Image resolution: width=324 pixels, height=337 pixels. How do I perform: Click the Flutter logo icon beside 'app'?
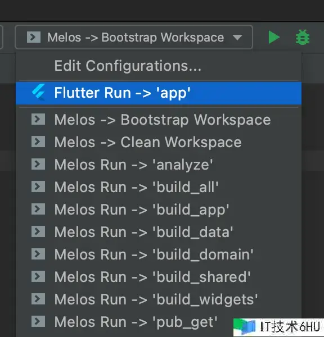pos(39,93)
